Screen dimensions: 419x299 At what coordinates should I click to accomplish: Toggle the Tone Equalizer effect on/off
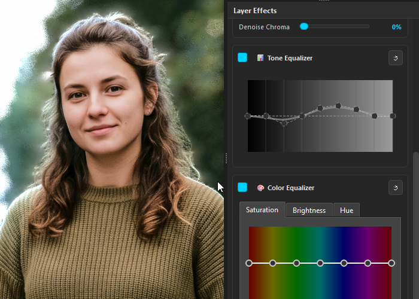242,57
